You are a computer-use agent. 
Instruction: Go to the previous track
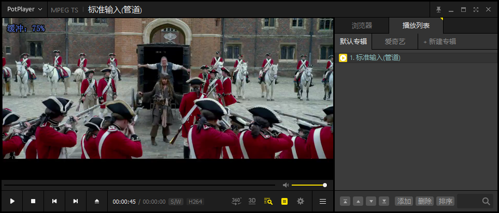(54, 201)
